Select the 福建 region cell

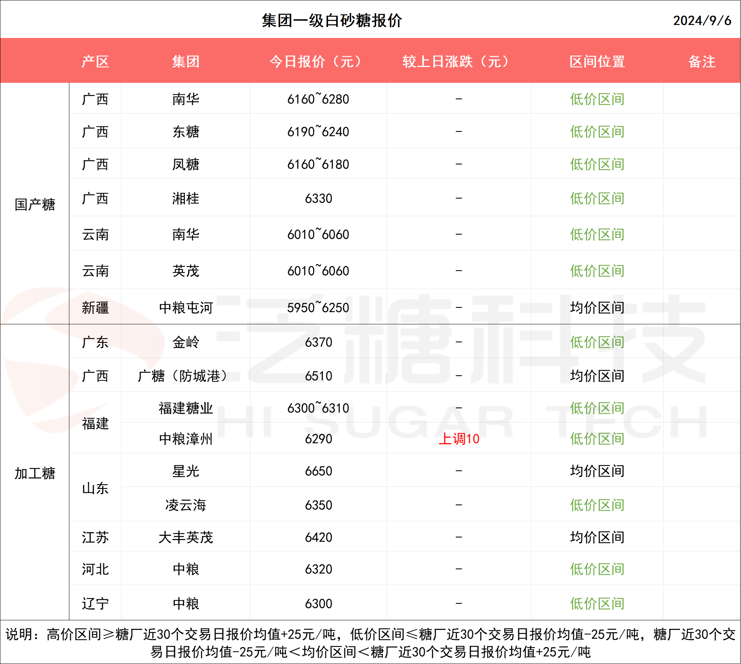click(95, 423)
